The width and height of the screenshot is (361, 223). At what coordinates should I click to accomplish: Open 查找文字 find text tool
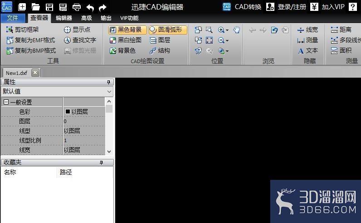(x=80, y=40)
